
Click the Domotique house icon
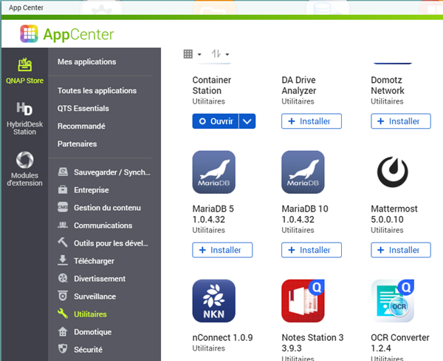pos(63,331)
